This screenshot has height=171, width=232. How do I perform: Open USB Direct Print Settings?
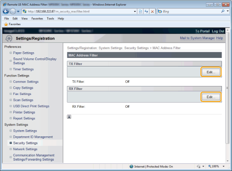pyautogui.click(x=31, y=106)
